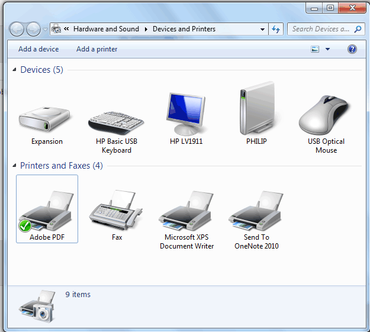Screen dimensions: 370x332
Task: Collapse the Devices (5) group
Action: (14, 70)
